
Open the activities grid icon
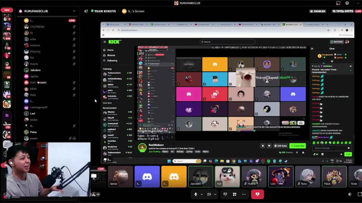[x=234, y=194]
